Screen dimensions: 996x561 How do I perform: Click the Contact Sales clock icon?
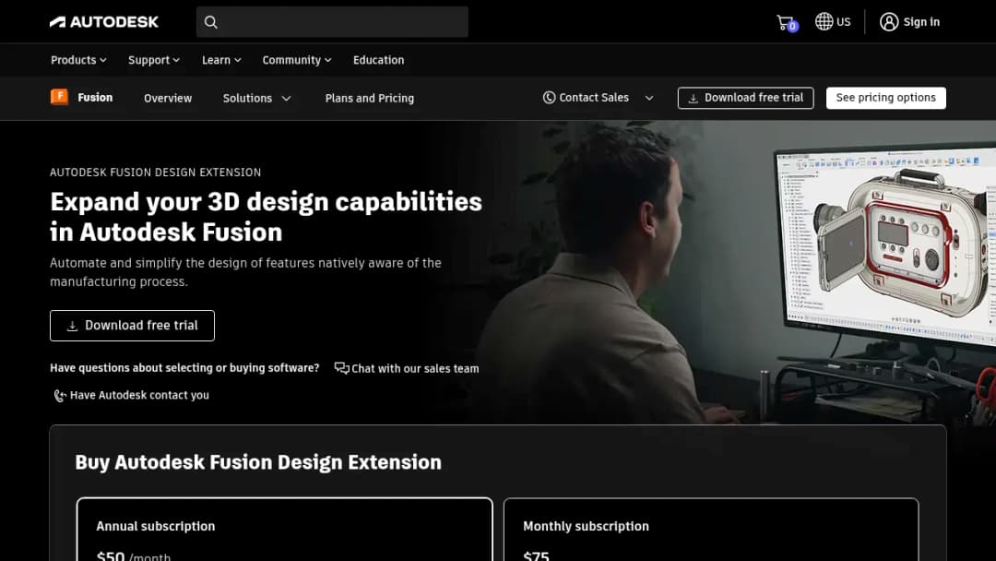pyautogui.click(x=549, y=98)
